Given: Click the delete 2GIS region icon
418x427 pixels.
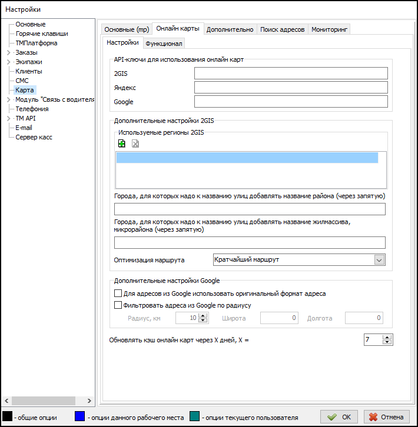Looking at the screenshot, I should (135, 144).
